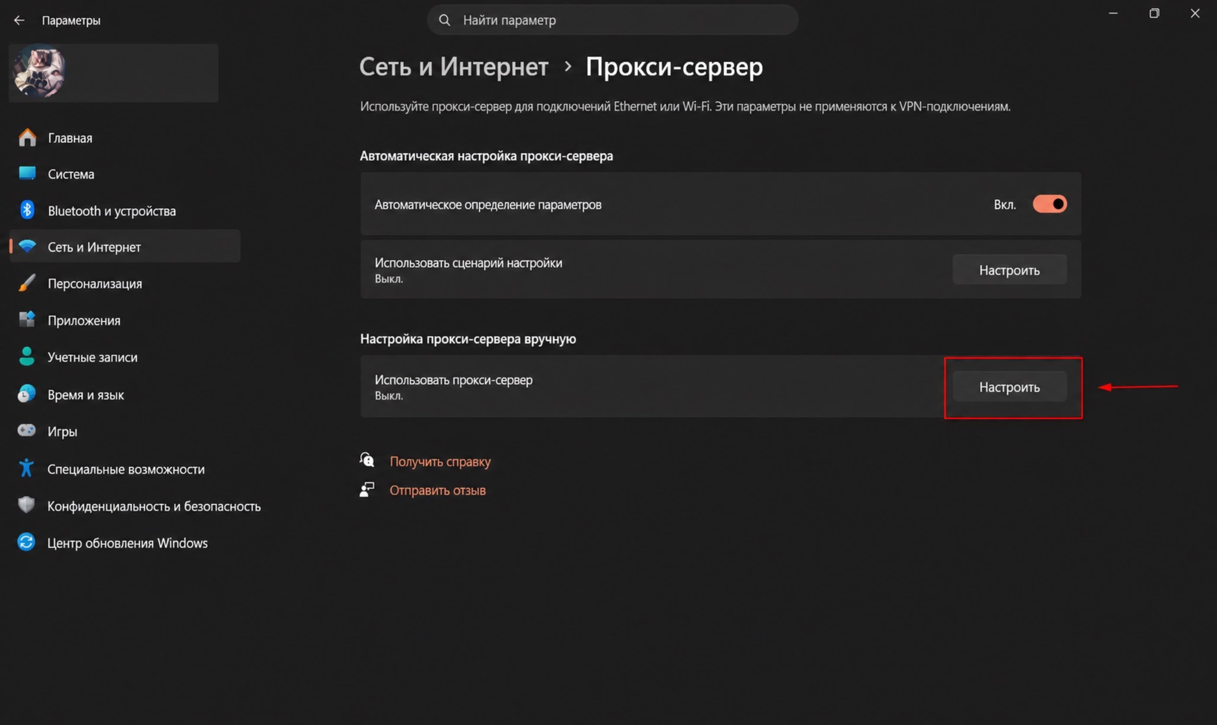This screenshot has width=1217, height=725.
Task: Click Настроить for Использовать прокси-сервер
Action: pos(1009,387)
